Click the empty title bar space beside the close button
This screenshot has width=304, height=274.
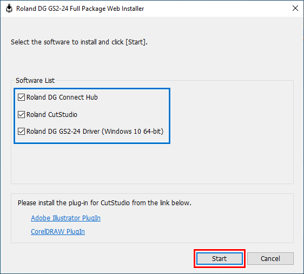(217, 9)
